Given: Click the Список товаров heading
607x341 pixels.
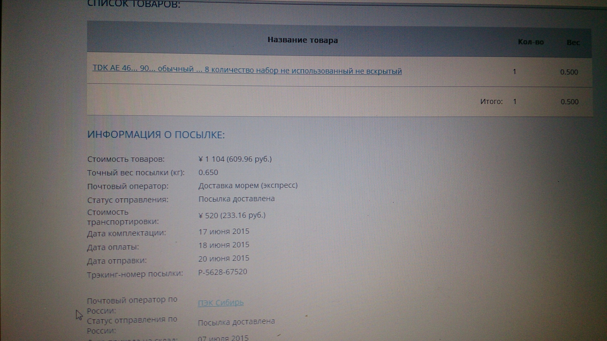Looking at the screenshot, I should pos(133,4).
